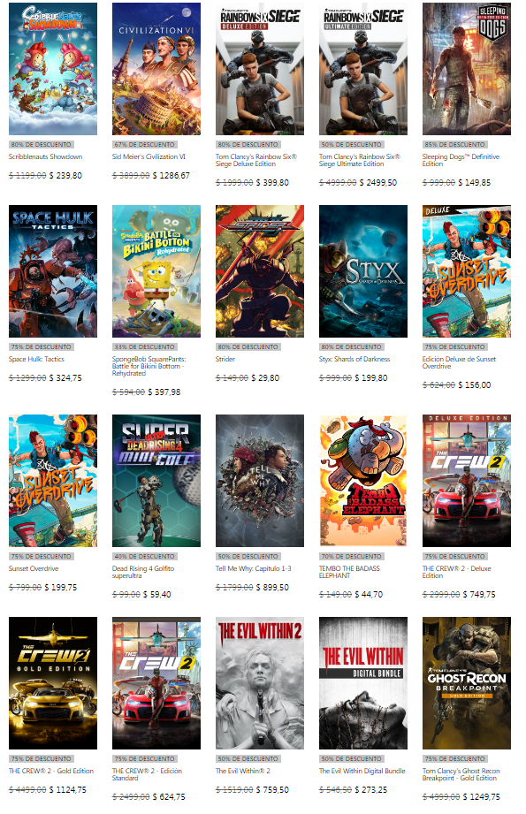Click the Civilization VI cover image
The width and height of the screenshot is (526, 814).
coord(156,69)
